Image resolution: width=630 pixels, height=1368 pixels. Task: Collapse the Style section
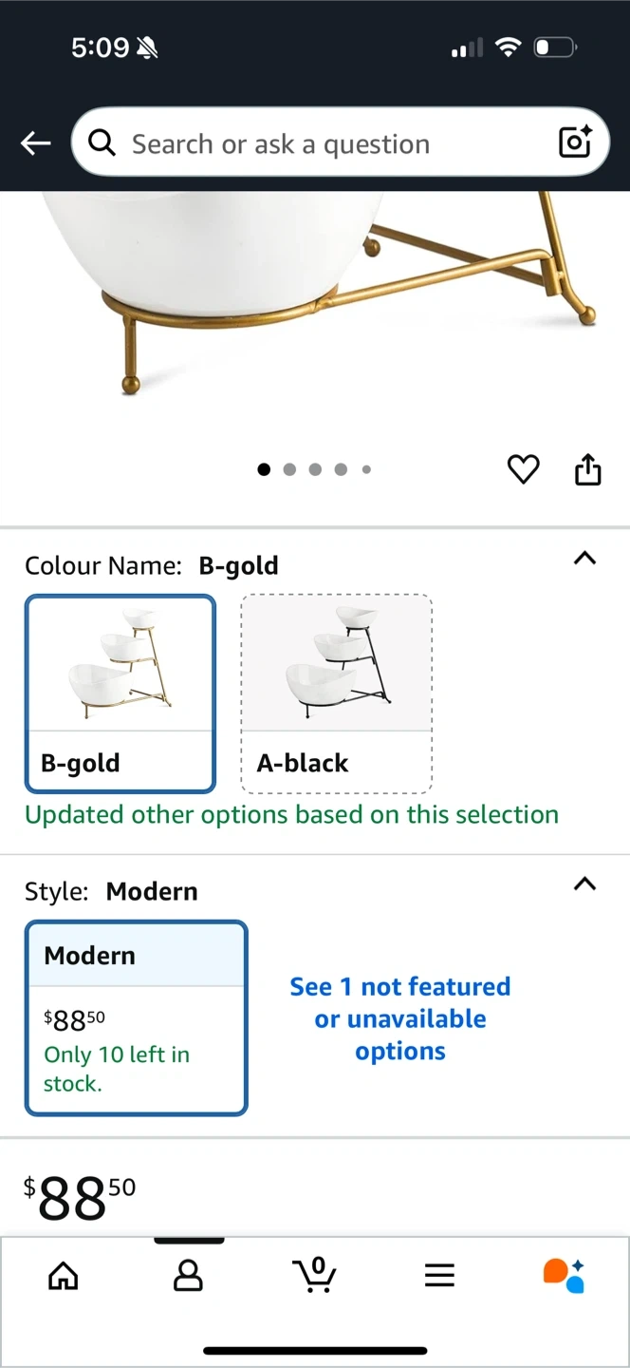coord(585,884)
